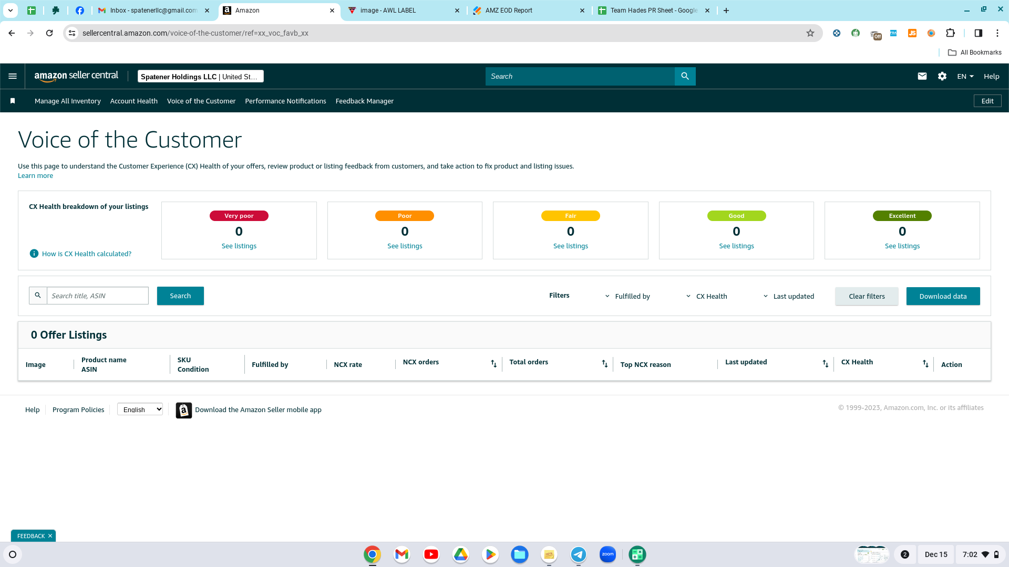Viewport: 1009px width, 567px height.
Task: Close the FEEDBACK tab widget
Action: [x=50, y=536]
